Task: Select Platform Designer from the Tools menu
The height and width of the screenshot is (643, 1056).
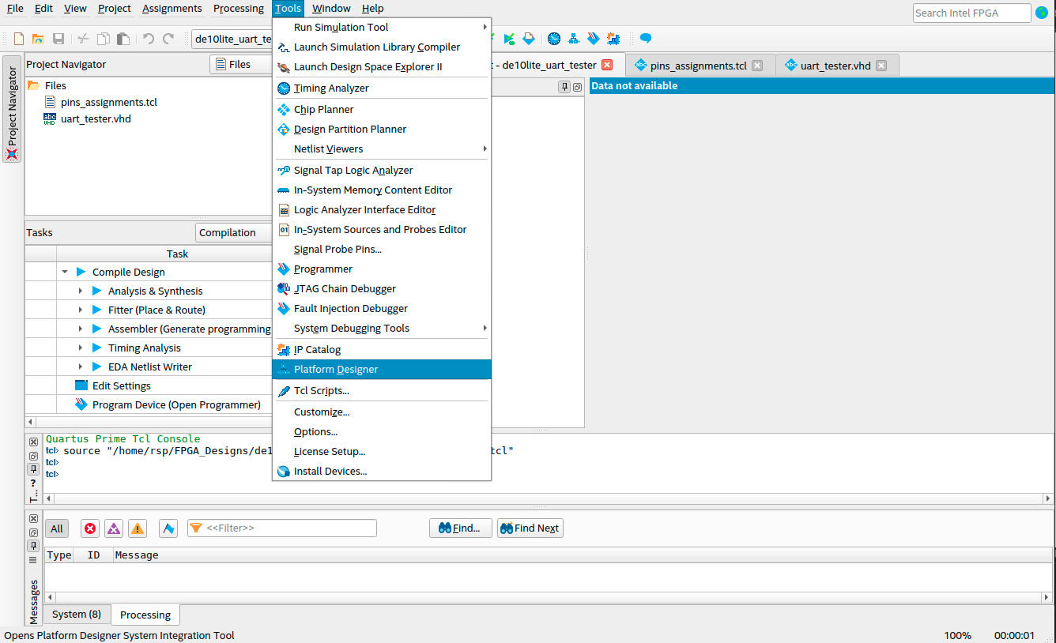Action: click(336, 370)
